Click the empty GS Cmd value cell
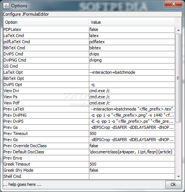The image size is (185, 192). pos(132,66)
